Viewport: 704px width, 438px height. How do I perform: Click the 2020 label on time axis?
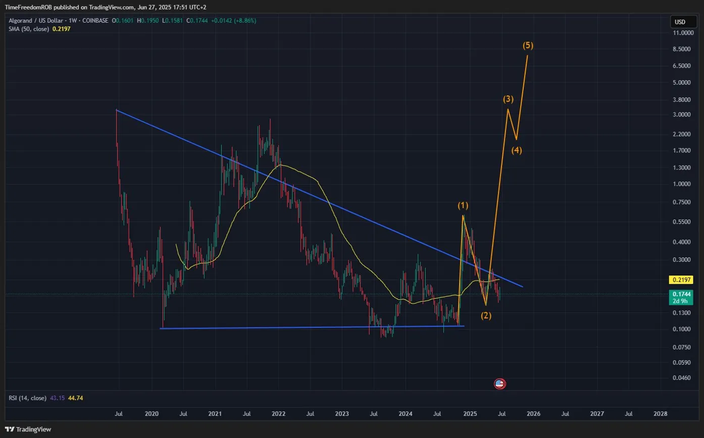click(152, 414)
